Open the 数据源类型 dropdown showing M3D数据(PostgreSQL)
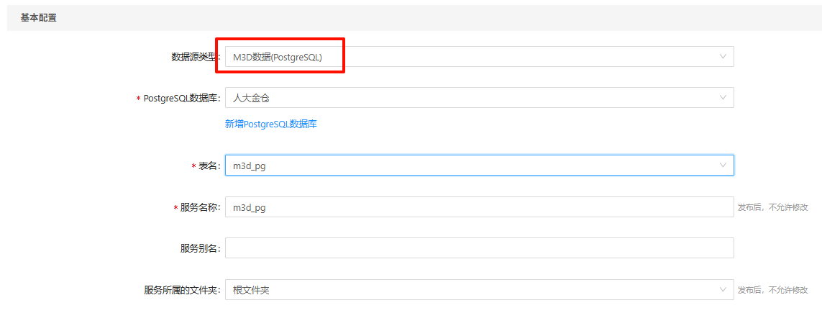This screenshot has width=822, height=313. [475, 57]
